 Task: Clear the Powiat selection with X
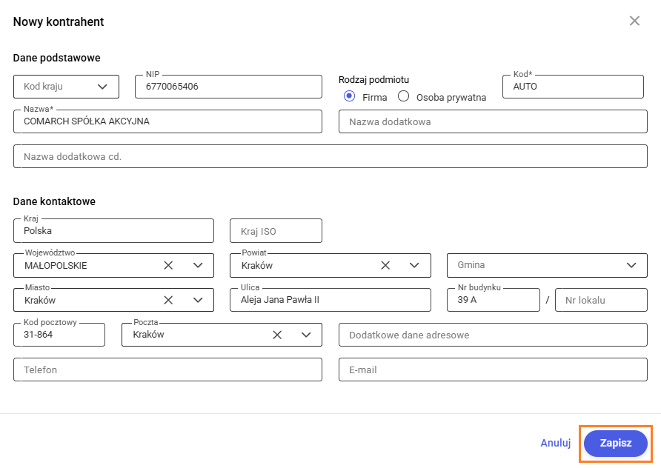click(385, 265)
